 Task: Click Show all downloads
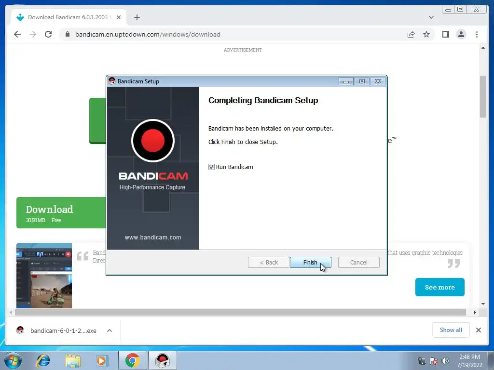[x=451, y=330]
